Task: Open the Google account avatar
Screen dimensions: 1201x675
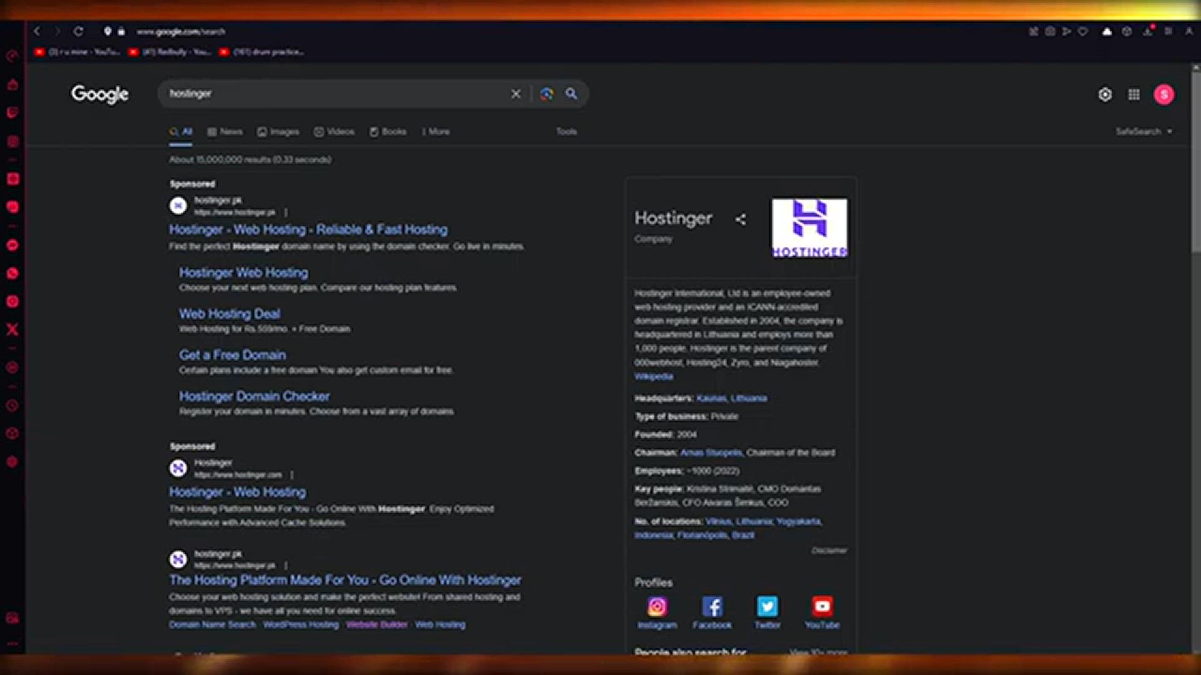Action: pos(1164,94)
